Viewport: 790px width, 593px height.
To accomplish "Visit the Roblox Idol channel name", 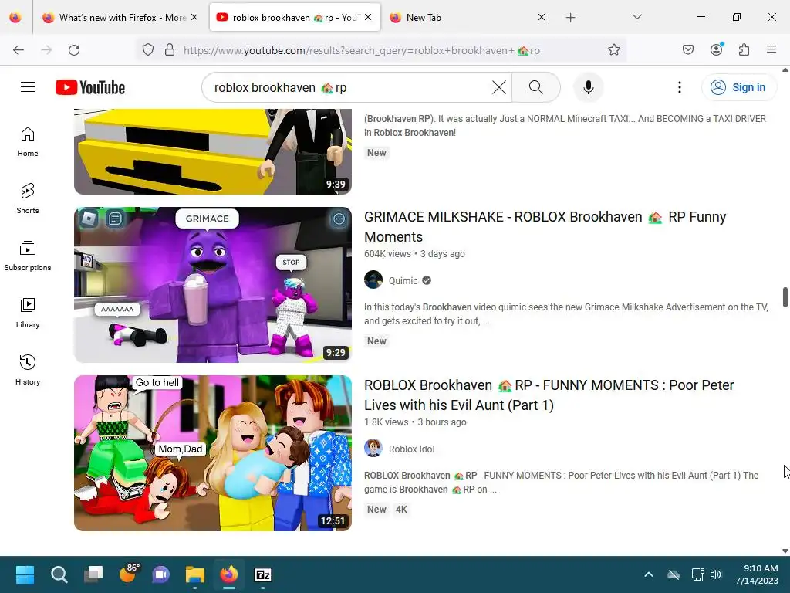I will [x=412, y=449].
